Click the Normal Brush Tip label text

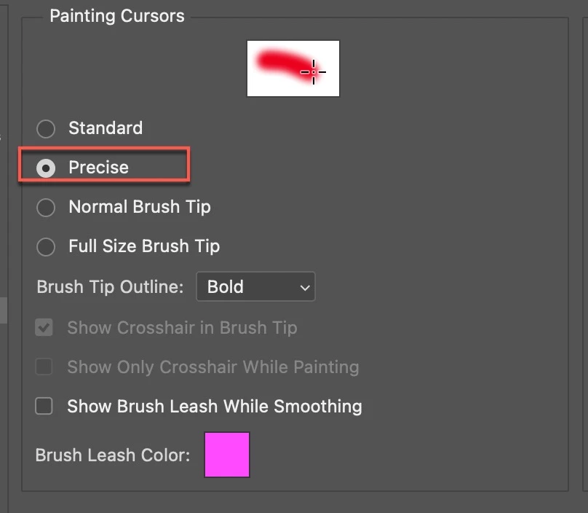tap(140, 207)
